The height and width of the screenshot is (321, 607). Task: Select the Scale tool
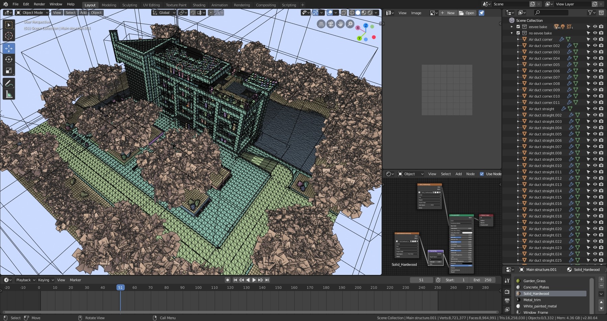tap(9, 71)
